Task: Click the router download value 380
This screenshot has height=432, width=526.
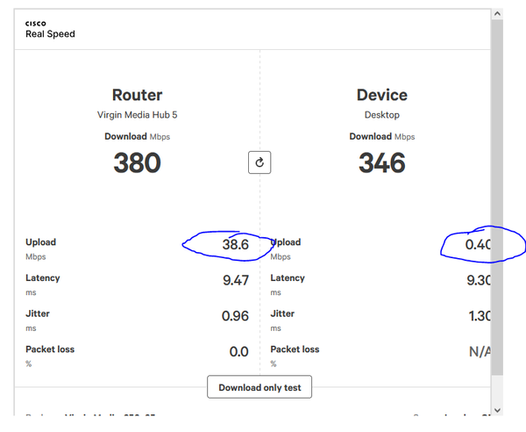Action: (x=137, y=162)
